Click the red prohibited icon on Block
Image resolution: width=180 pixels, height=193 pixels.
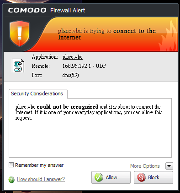pos(141,177)
